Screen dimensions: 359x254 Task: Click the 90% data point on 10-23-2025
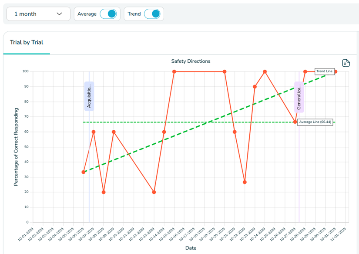tap(255, 87)
